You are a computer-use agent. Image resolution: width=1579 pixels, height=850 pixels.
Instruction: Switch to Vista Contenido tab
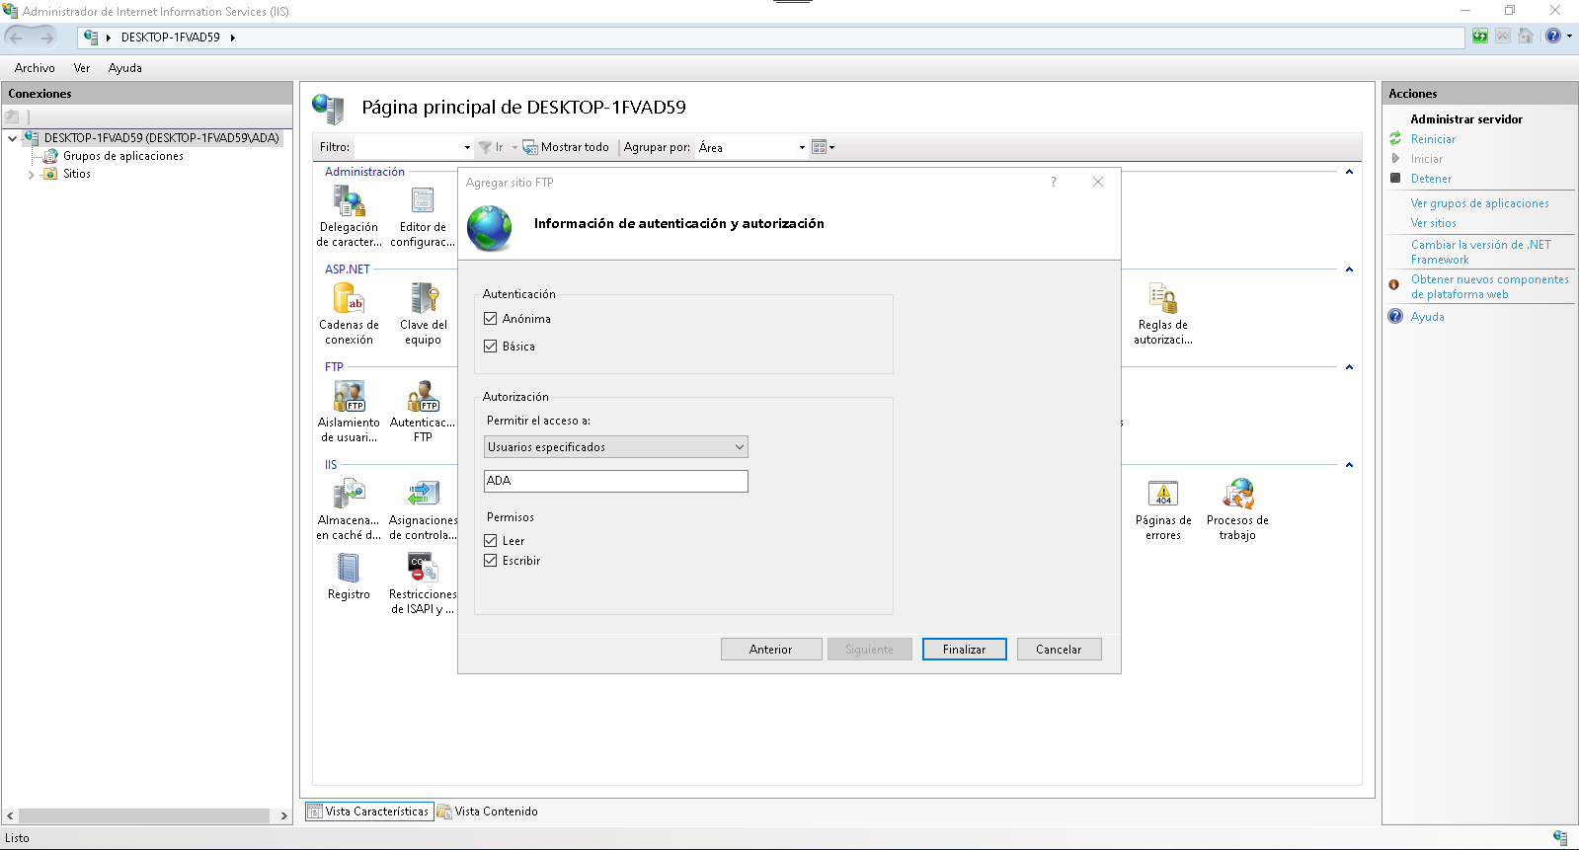point(488,811)
